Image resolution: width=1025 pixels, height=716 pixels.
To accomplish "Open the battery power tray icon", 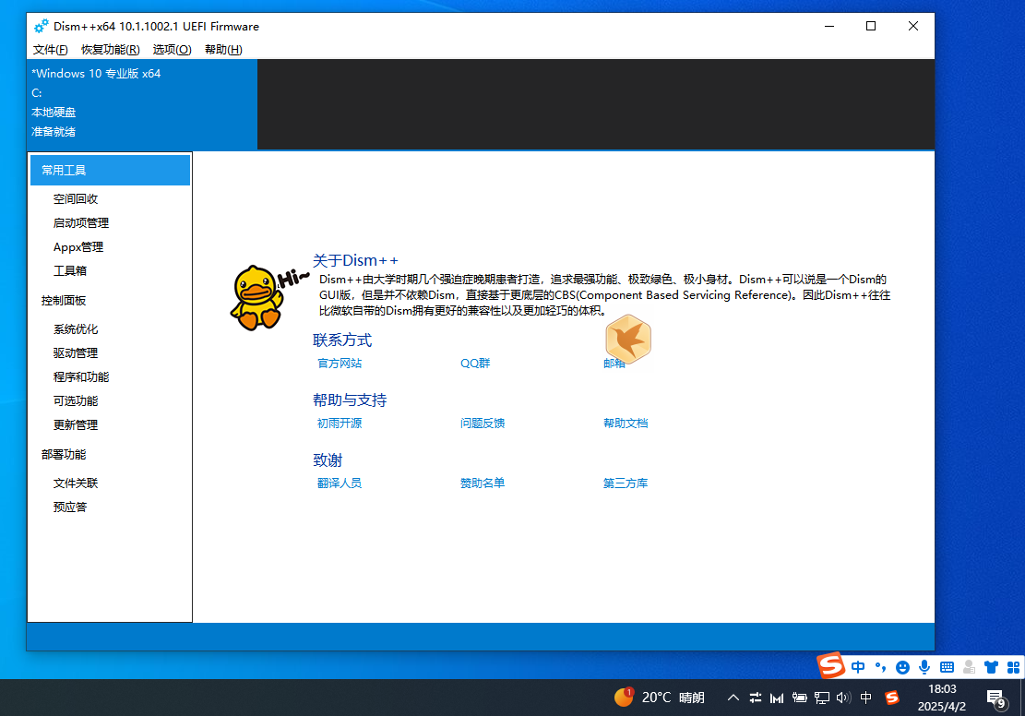I will coord(799,698).
